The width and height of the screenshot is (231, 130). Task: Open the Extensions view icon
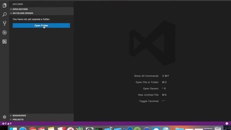(x=4, y=42)
